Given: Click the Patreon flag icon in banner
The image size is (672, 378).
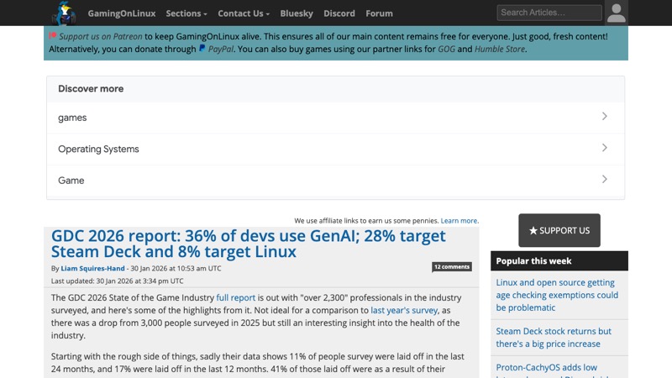Looking at the screenshot, I should coord(53,36).
